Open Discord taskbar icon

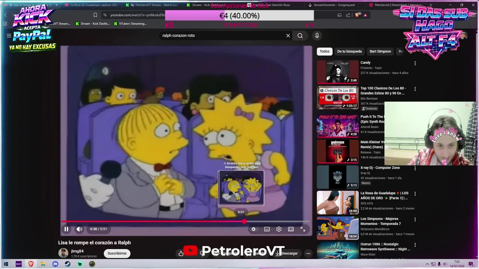pos(55,264)
